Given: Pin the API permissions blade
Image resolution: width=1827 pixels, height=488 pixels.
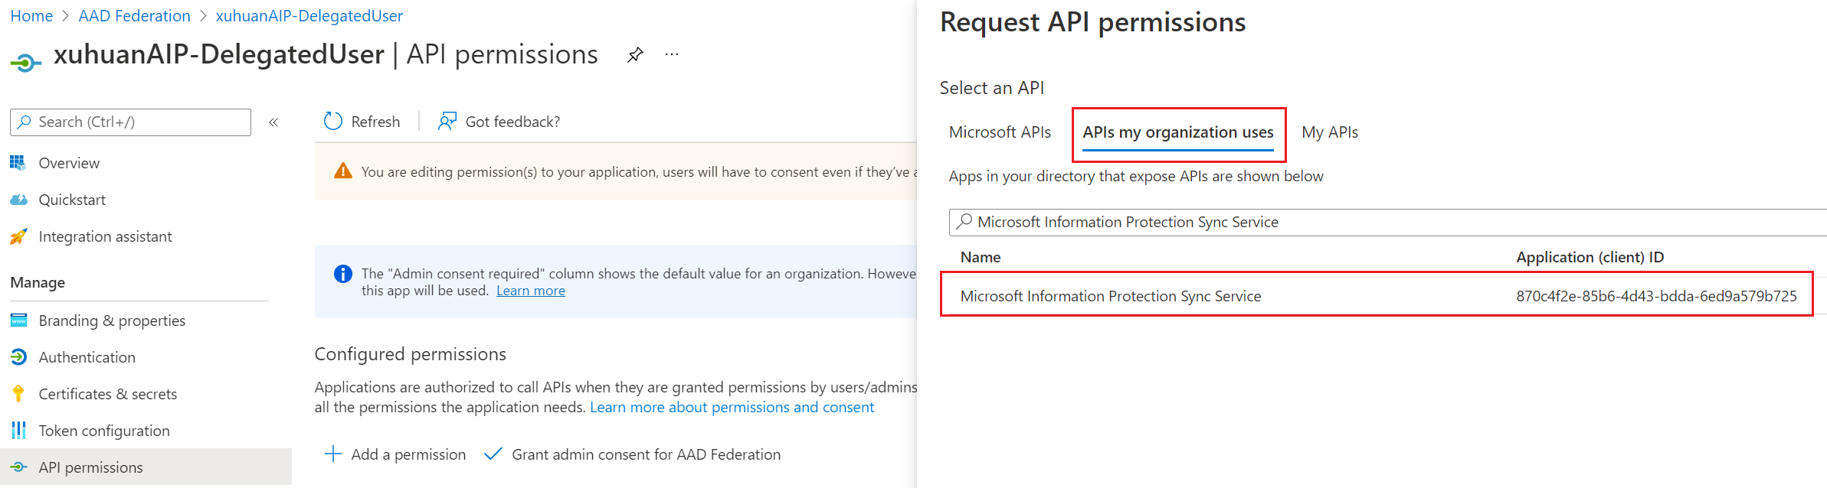Looking at the screenshot, I should point(635,55).
